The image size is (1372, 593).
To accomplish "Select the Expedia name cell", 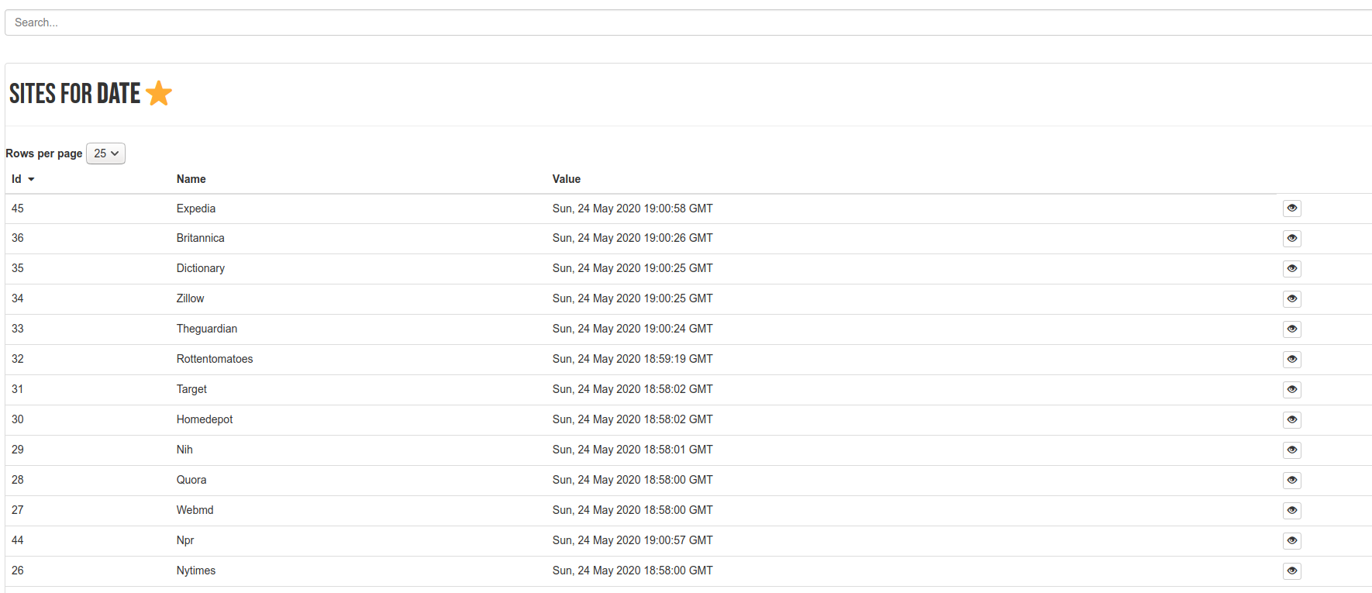I will 196,209.
